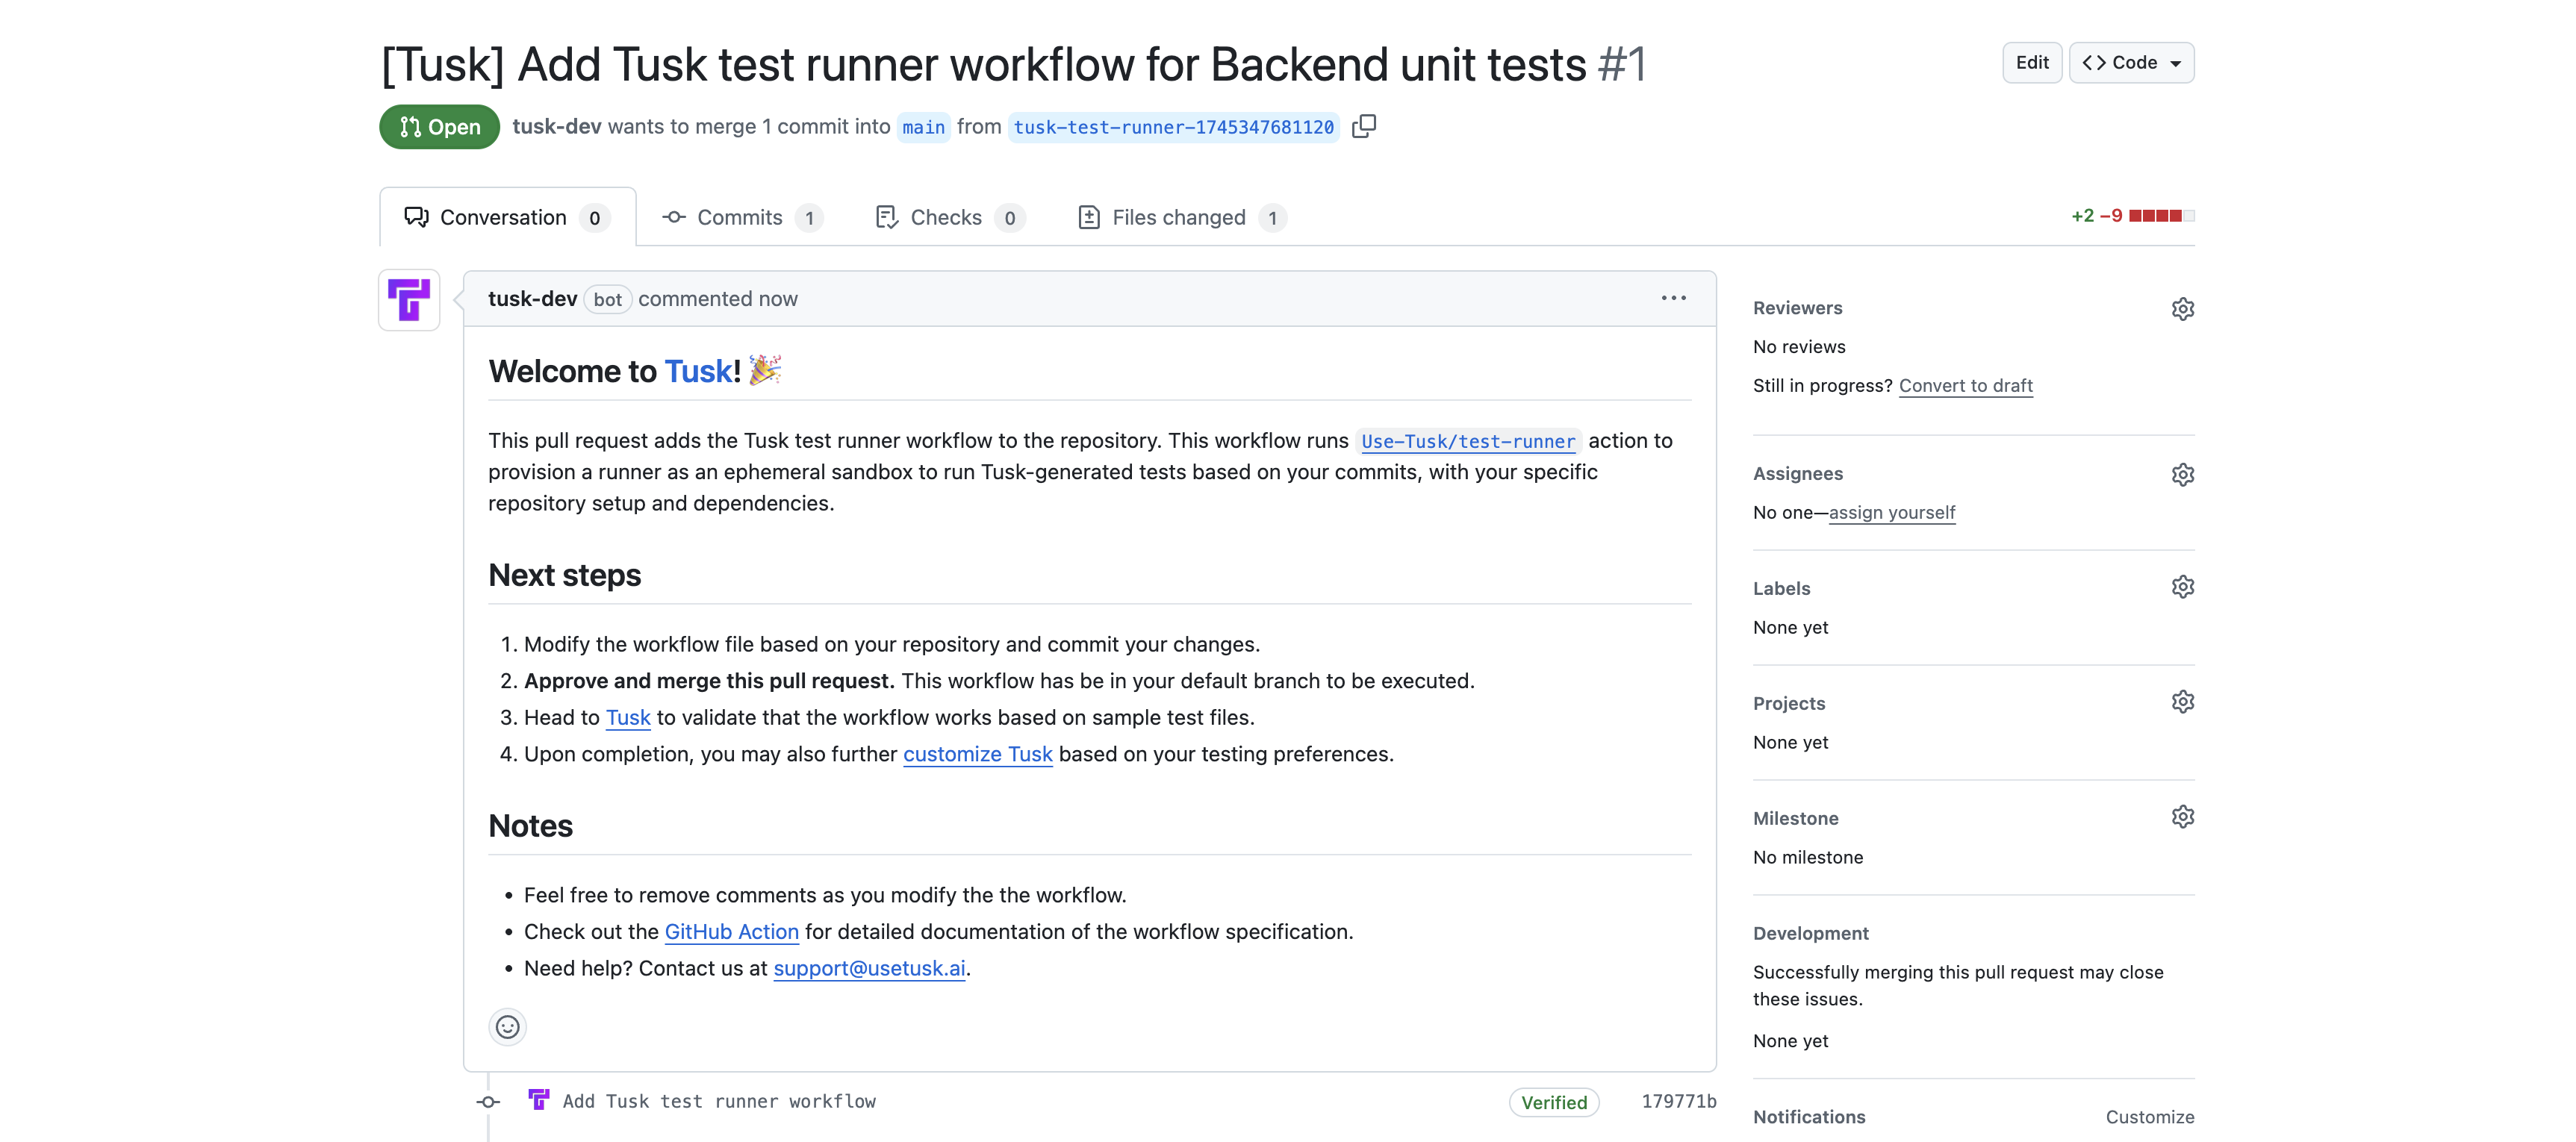Click the Milestone heading
2576x1142 pixels.
click(1795, 818)
